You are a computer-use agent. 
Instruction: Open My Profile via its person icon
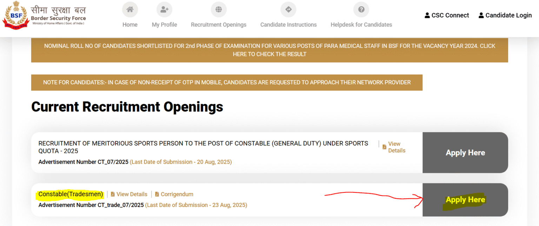164,9
